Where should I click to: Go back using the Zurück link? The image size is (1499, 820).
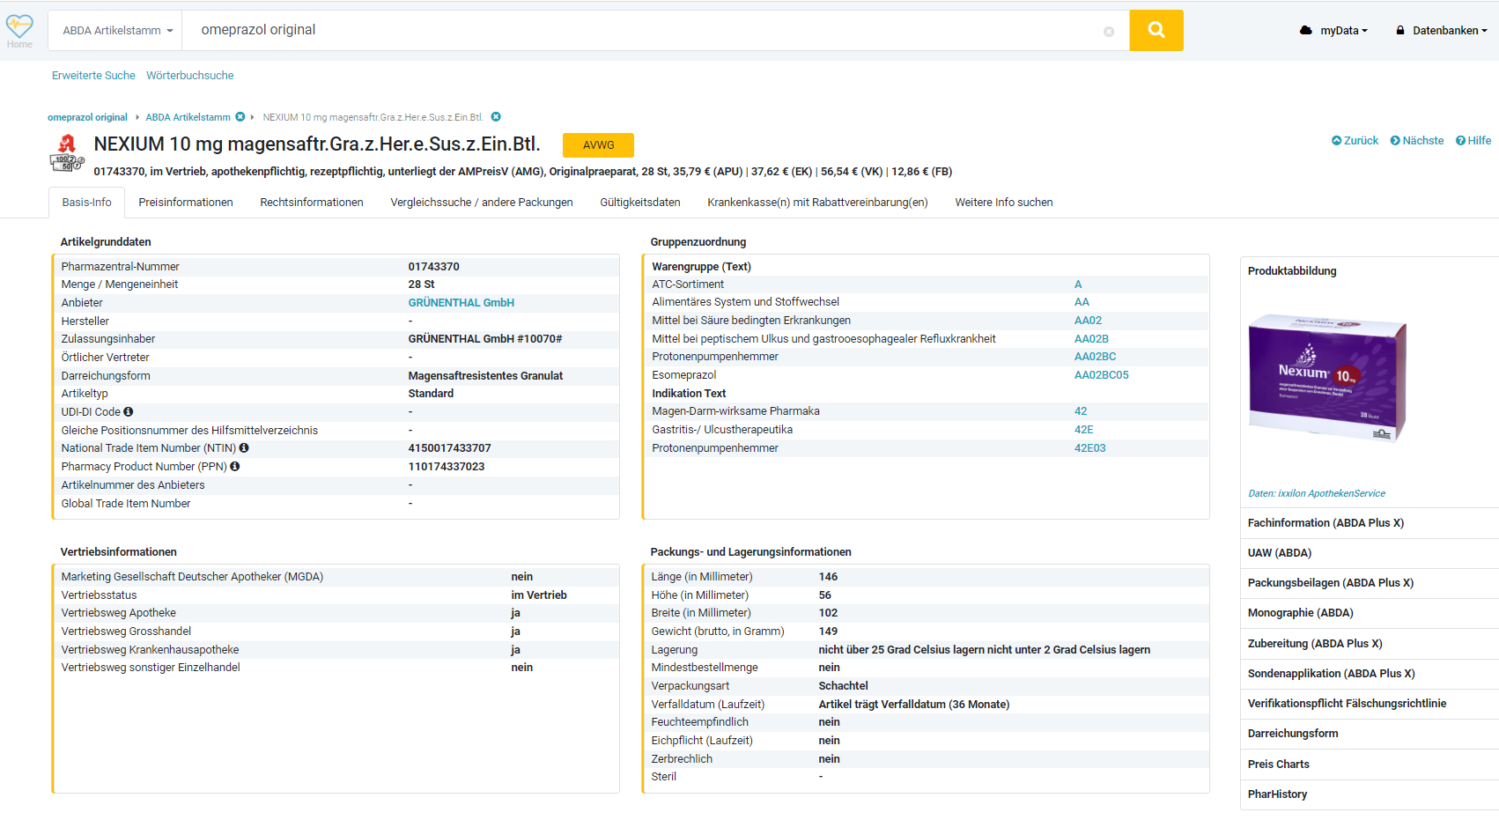pyautogui.click(x=1355, y=141)
